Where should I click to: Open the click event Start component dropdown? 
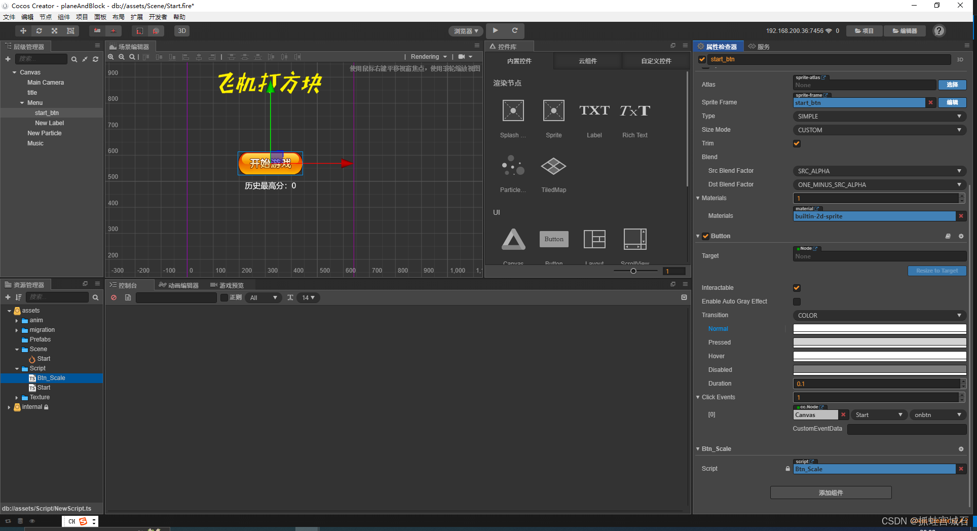879,415
